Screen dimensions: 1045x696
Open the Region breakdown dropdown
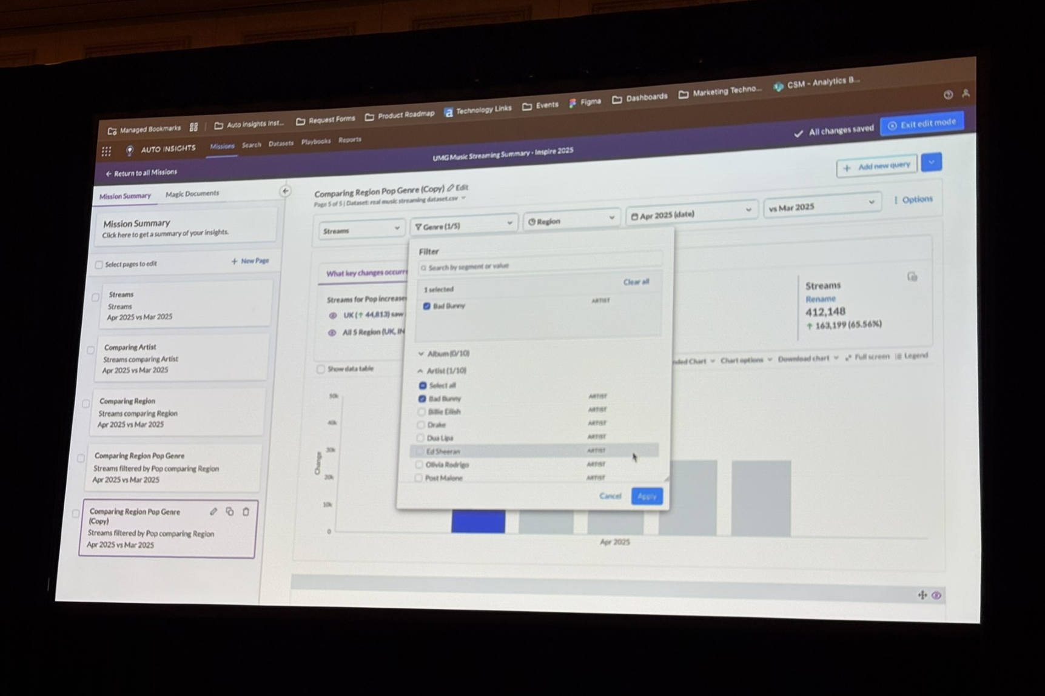[571, 221]
